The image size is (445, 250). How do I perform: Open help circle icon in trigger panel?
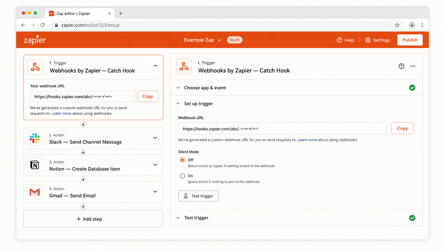401,66
